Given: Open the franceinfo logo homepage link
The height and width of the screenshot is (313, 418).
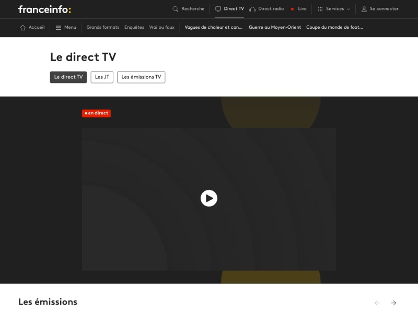Looking at the screenshot, I should (x=44, y=9).
